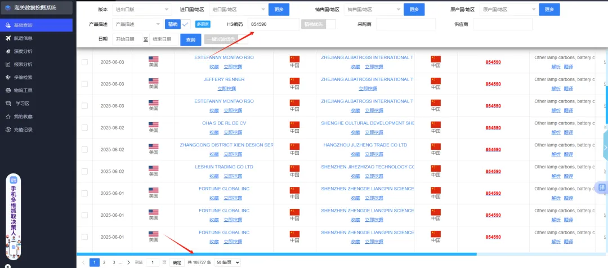Screen dimensions: 608x268
Task: Click 更多 next to 原产国/地区
Action: click(x=549, y=10)
